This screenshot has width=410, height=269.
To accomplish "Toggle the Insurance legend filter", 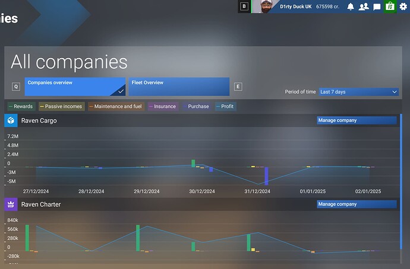I will tap(163, 106).
